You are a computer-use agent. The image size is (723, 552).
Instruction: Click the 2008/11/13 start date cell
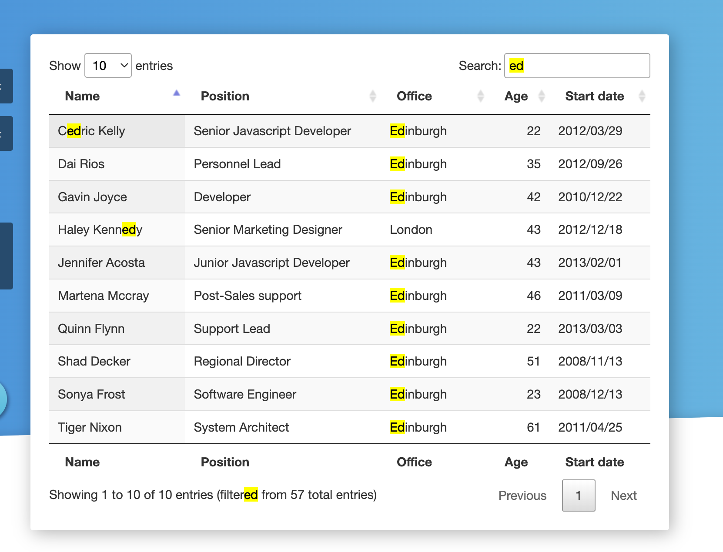600,361
